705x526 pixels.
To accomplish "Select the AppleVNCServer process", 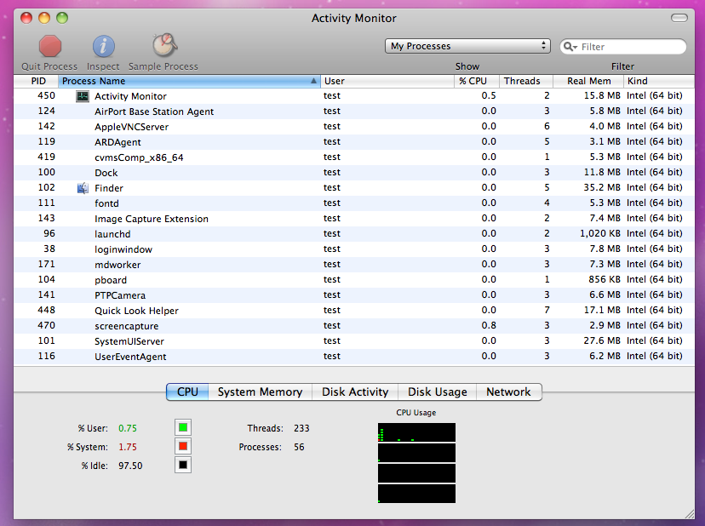I will pyautogui.click(x=354, y=127).
